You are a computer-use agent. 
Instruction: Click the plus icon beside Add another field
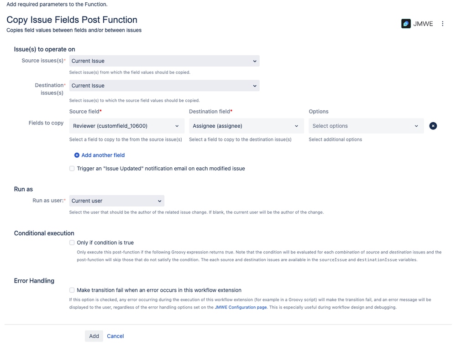(77, 155)
